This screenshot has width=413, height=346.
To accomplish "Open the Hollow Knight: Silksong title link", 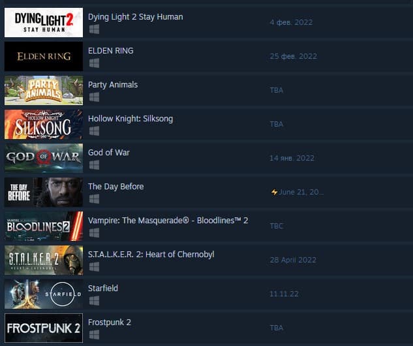I will (130, 119).
